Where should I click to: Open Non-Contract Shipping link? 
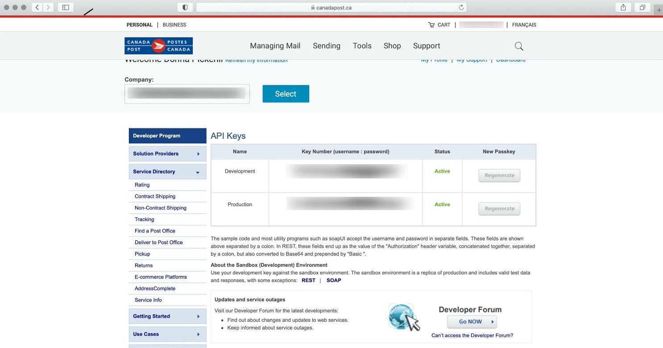click(x=161, y=208)
